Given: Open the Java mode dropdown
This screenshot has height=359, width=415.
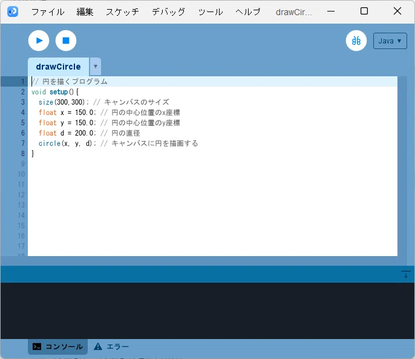Looking at the screenshot, I should pos(390,41).
